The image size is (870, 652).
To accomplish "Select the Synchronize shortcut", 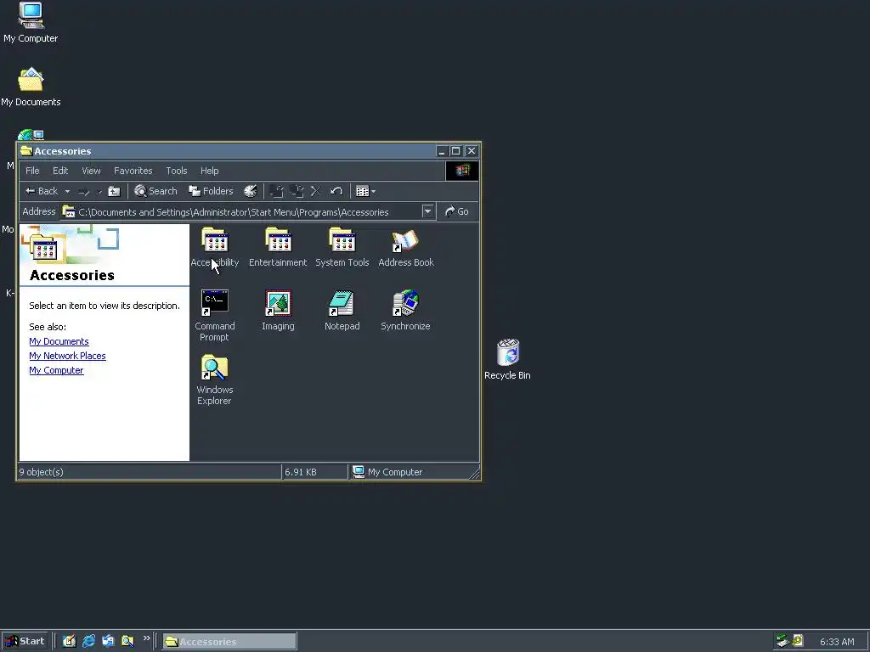I will (x=405, y=311).
